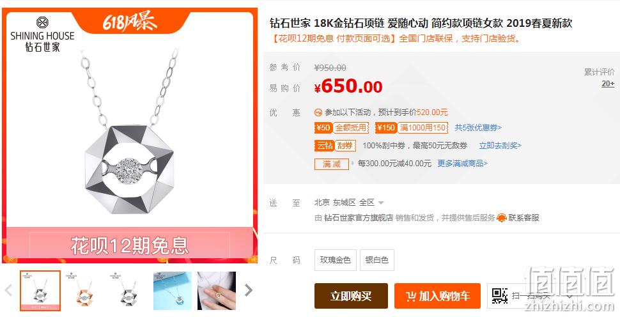Open the 共5张优惠券 coupon list link
This screenshot has width=620, height=317.
coord(478,128)
